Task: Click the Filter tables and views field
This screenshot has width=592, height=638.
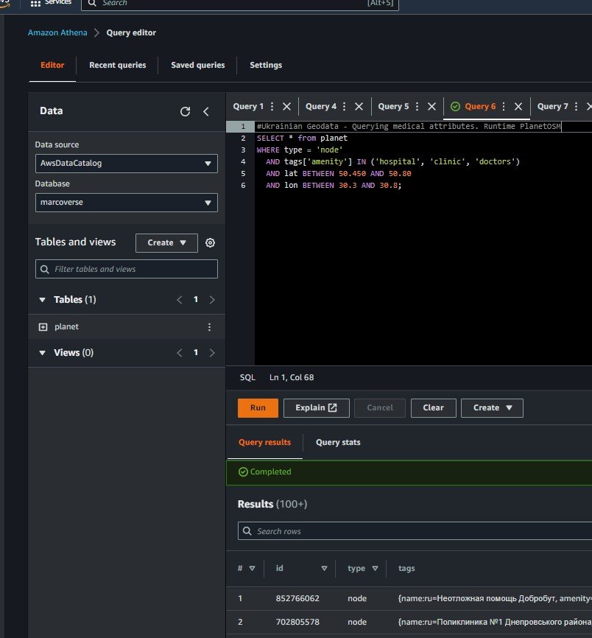Action: tap(127, 269)
